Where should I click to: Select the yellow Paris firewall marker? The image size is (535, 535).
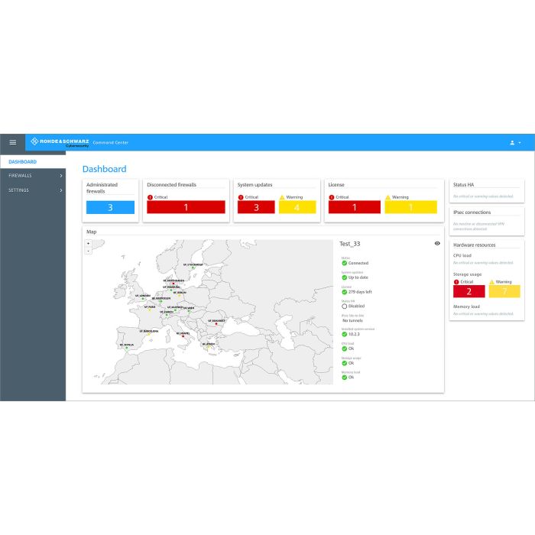pos(150,310)
